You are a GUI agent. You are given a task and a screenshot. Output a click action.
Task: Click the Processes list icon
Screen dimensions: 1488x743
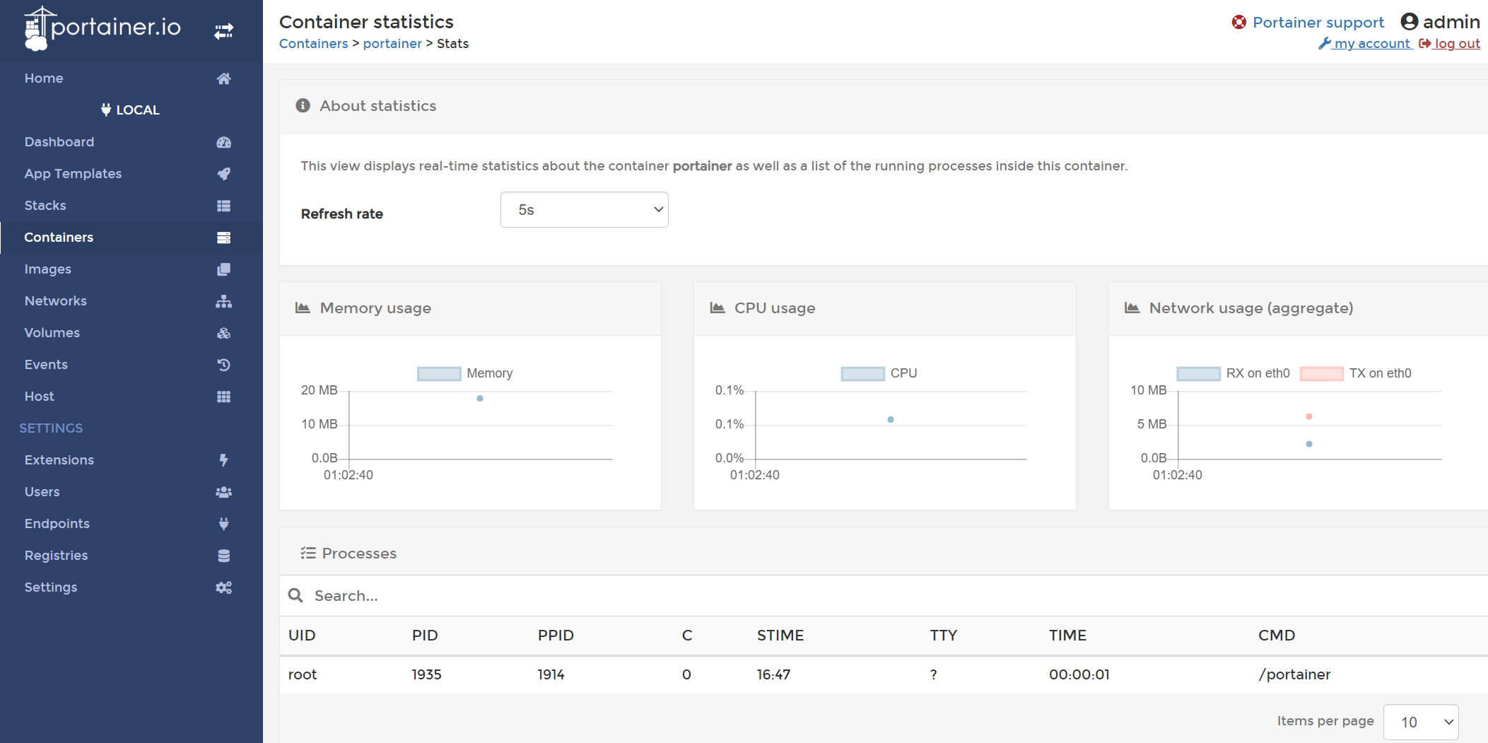coord(307,554)
